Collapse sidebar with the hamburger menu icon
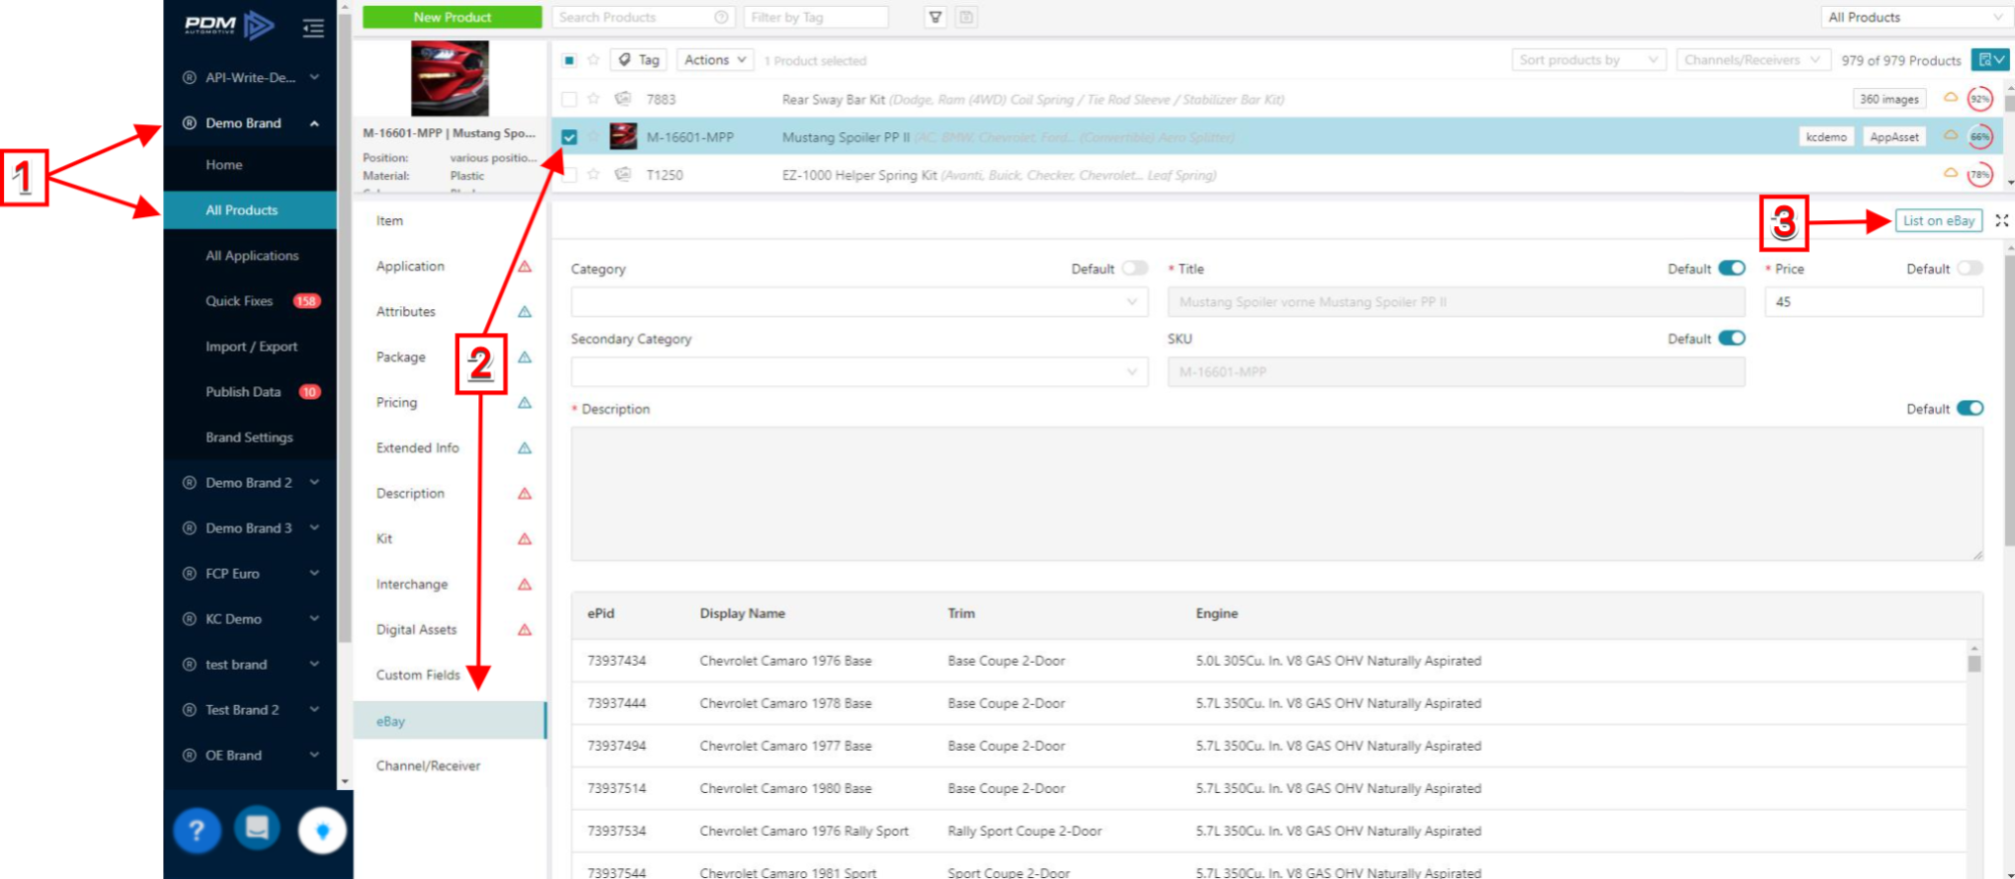 (313, 29)
